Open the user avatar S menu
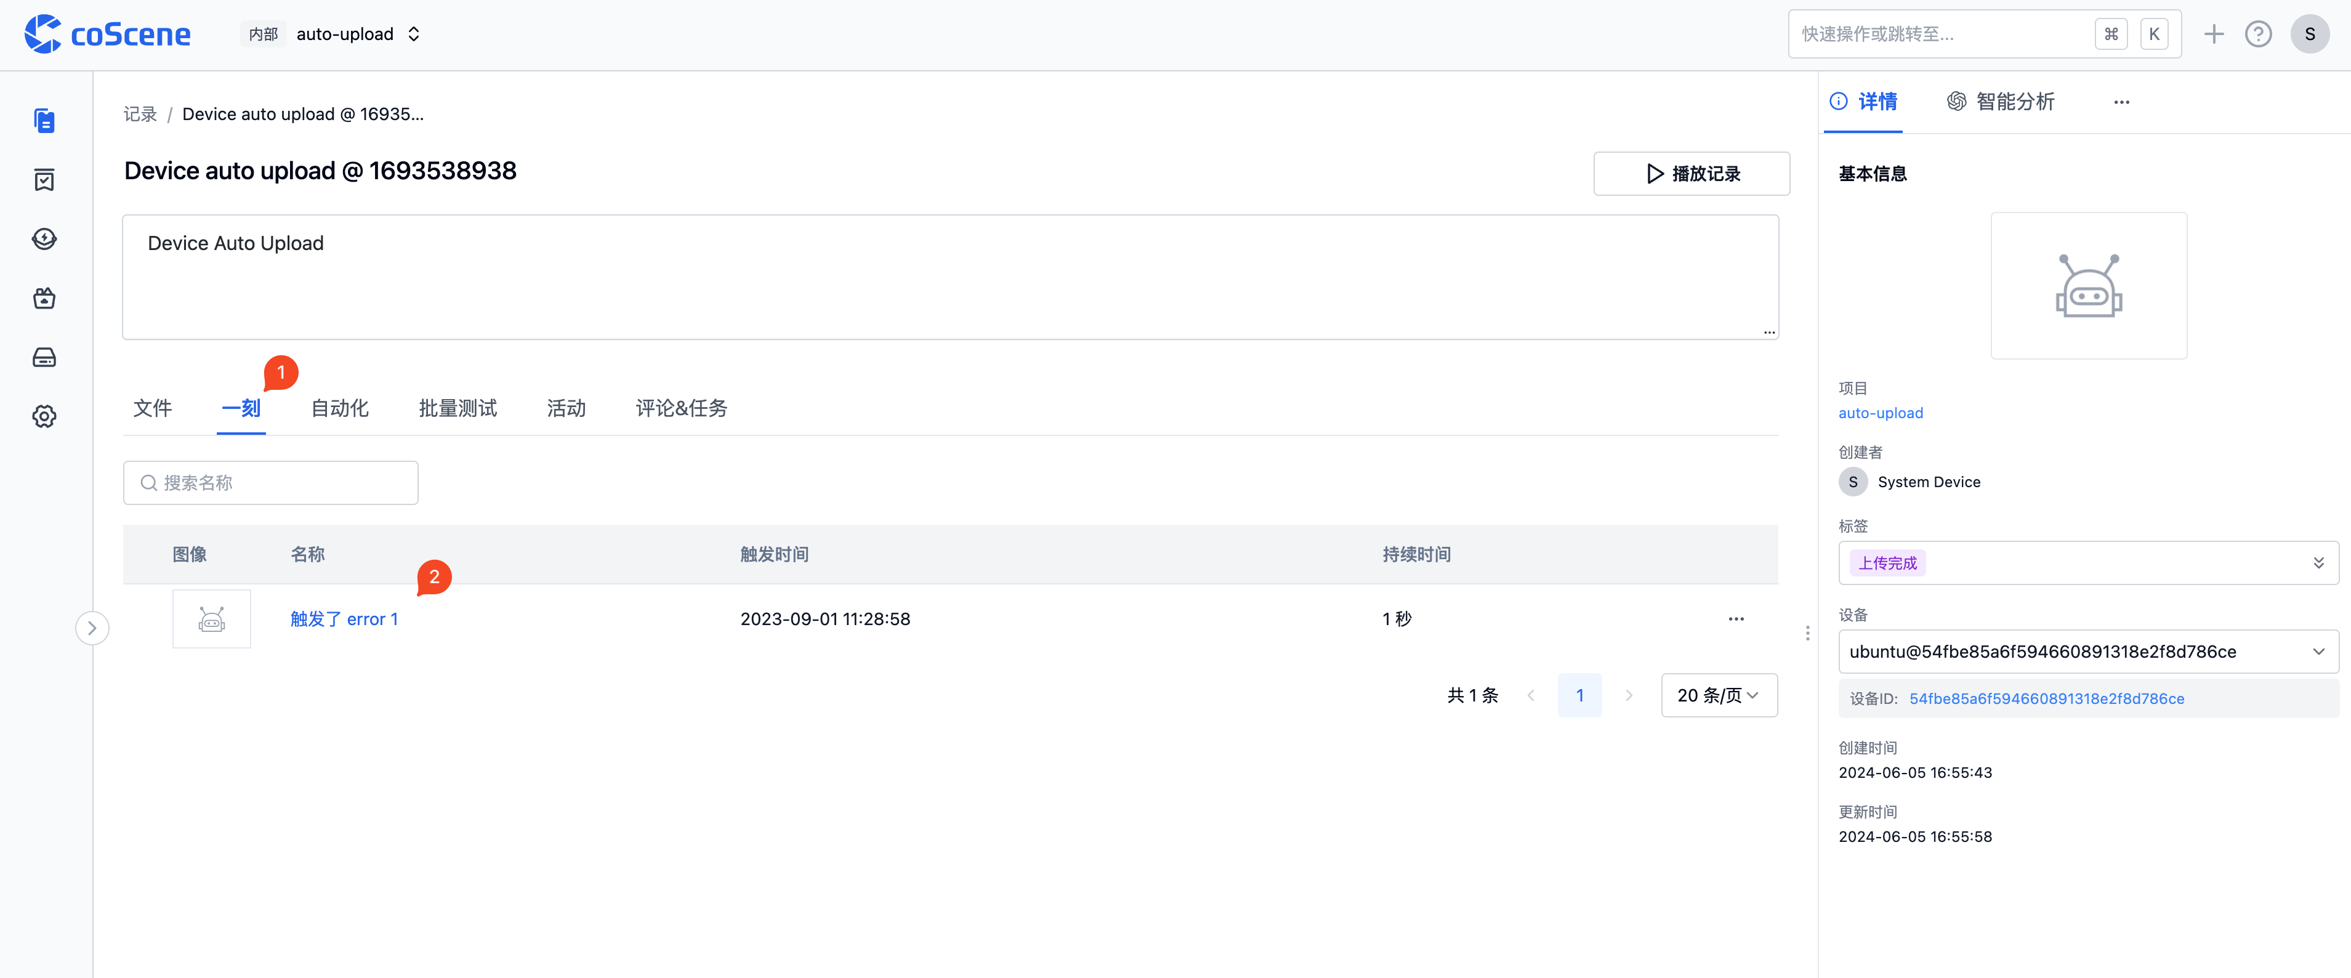Viewport: 2351px width, 978px height. (x=2309, y=34)
